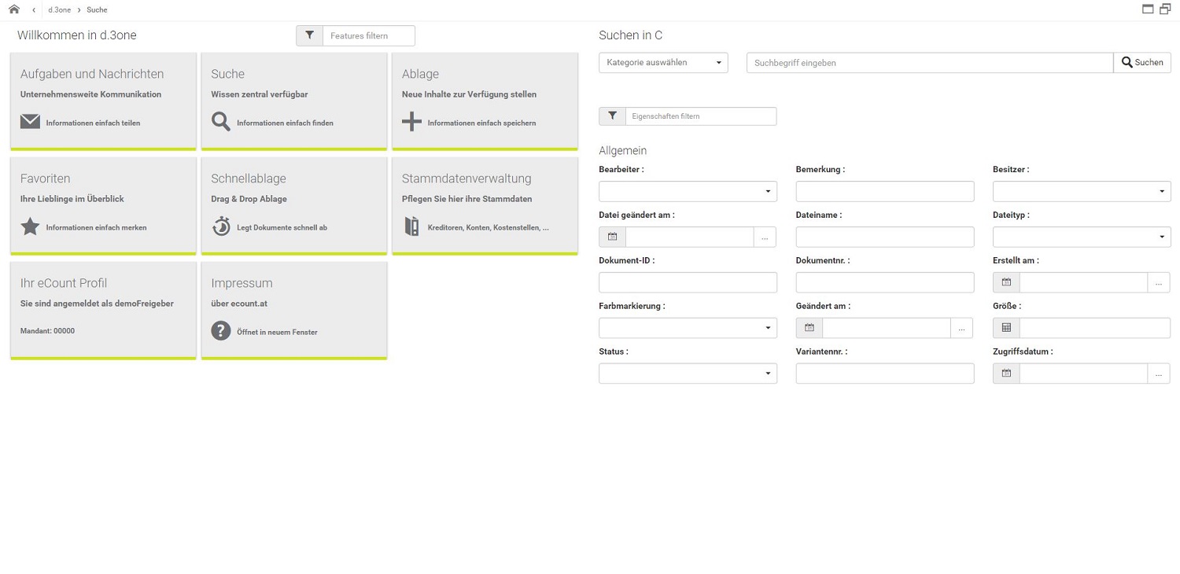The image size is (1180, 574).
Task: Focus the Dokument-ID text field
Action: tap(688, 282)
